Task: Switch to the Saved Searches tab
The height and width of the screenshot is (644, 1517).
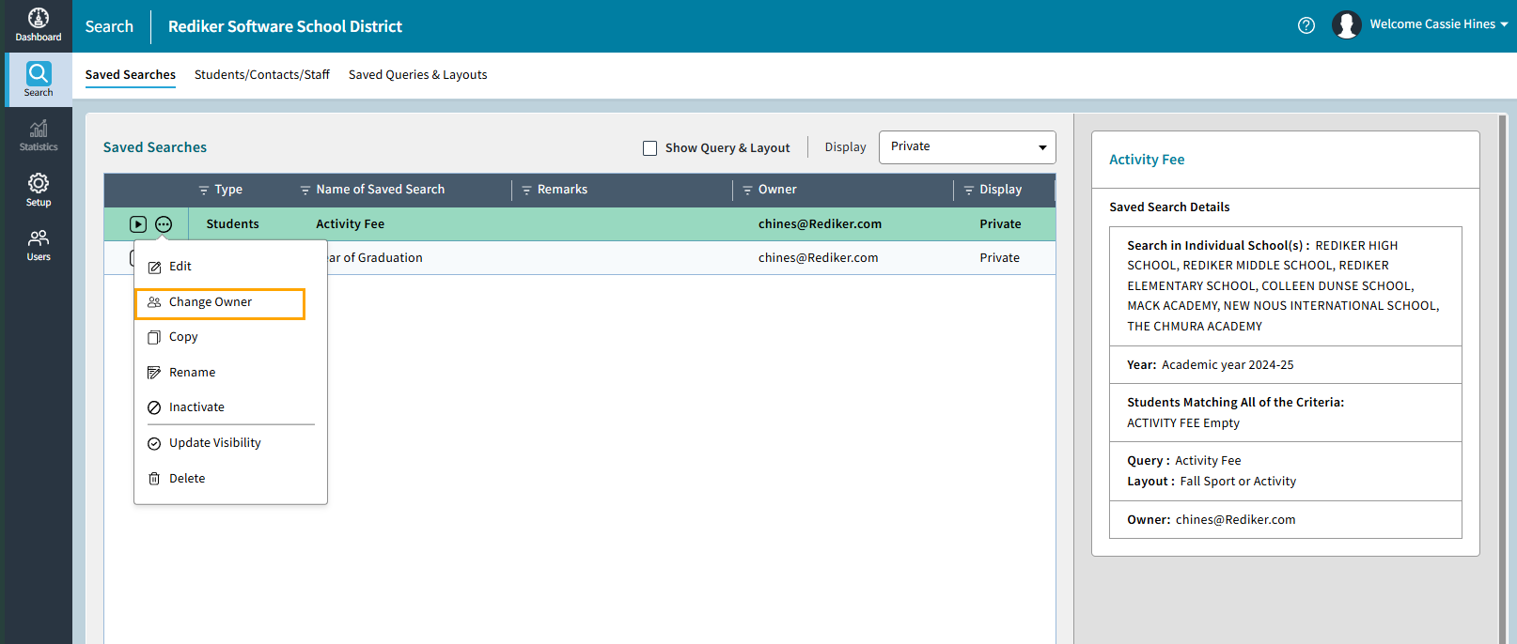Action: pos(131,75)
